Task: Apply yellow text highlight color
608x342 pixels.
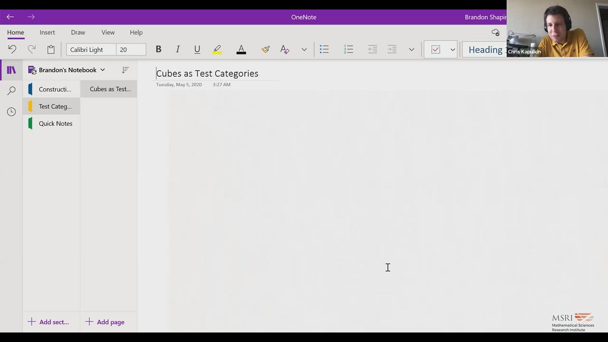Action: (x=217, y=49)
